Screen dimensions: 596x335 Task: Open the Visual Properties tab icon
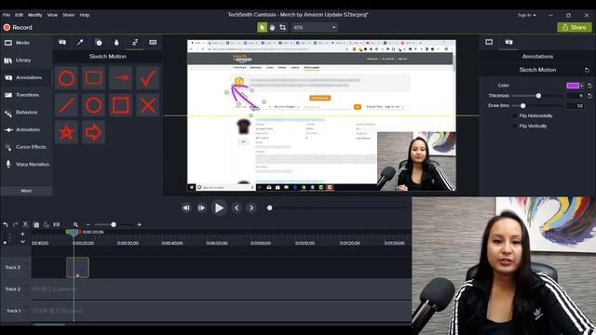click(489, 42)
